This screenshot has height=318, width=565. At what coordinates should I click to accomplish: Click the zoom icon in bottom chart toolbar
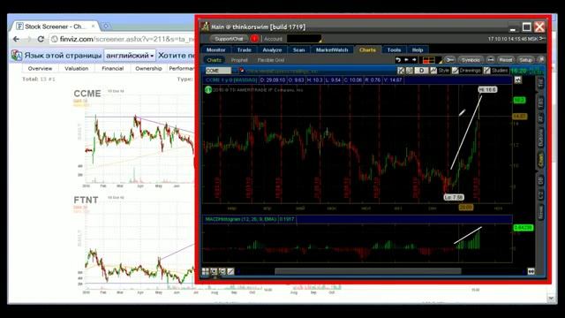click(214, 271)
